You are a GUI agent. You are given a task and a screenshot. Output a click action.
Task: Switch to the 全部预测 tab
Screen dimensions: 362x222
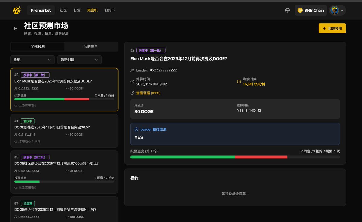pos(38,46)
